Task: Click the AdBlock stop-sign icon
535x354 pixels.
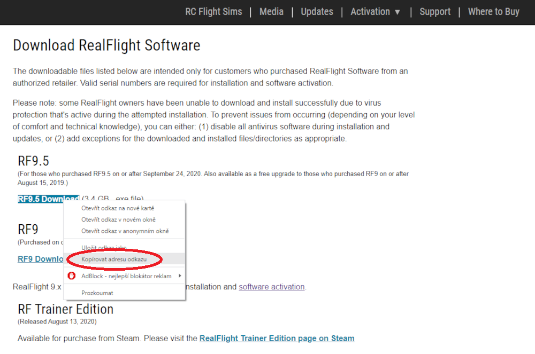Action: click(72, 276)
